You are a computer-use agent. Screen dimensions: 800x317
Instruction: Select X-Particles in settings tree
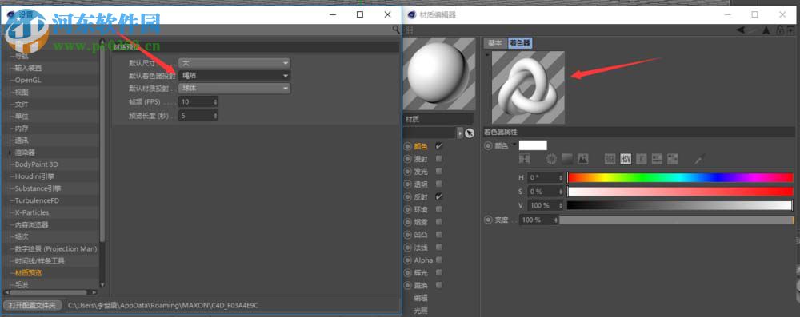[x=32, y=212]
